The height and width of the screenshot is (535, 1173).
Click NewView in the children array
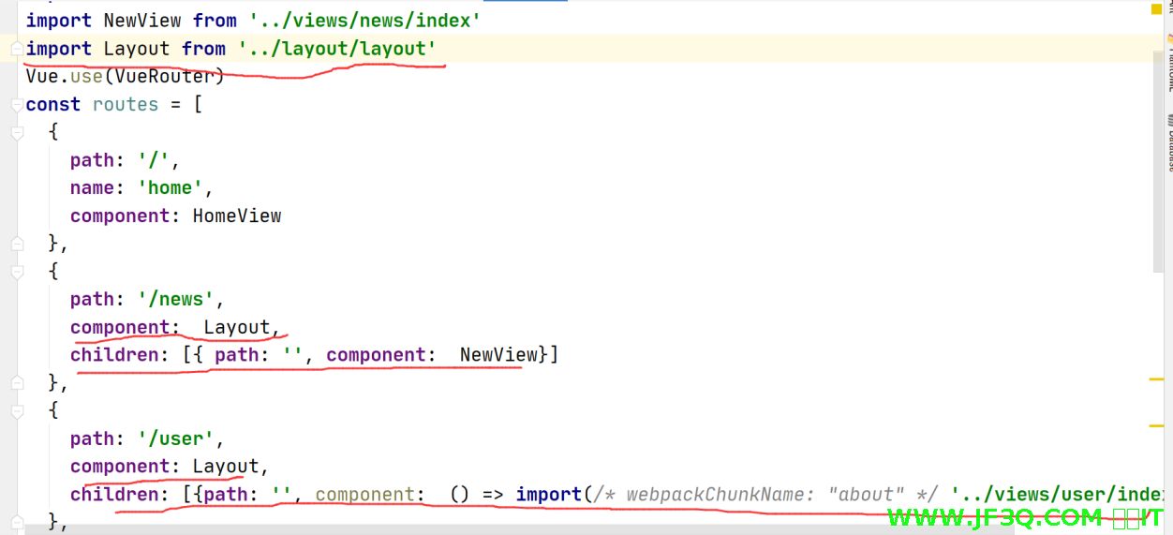click(x=497, y=355)
